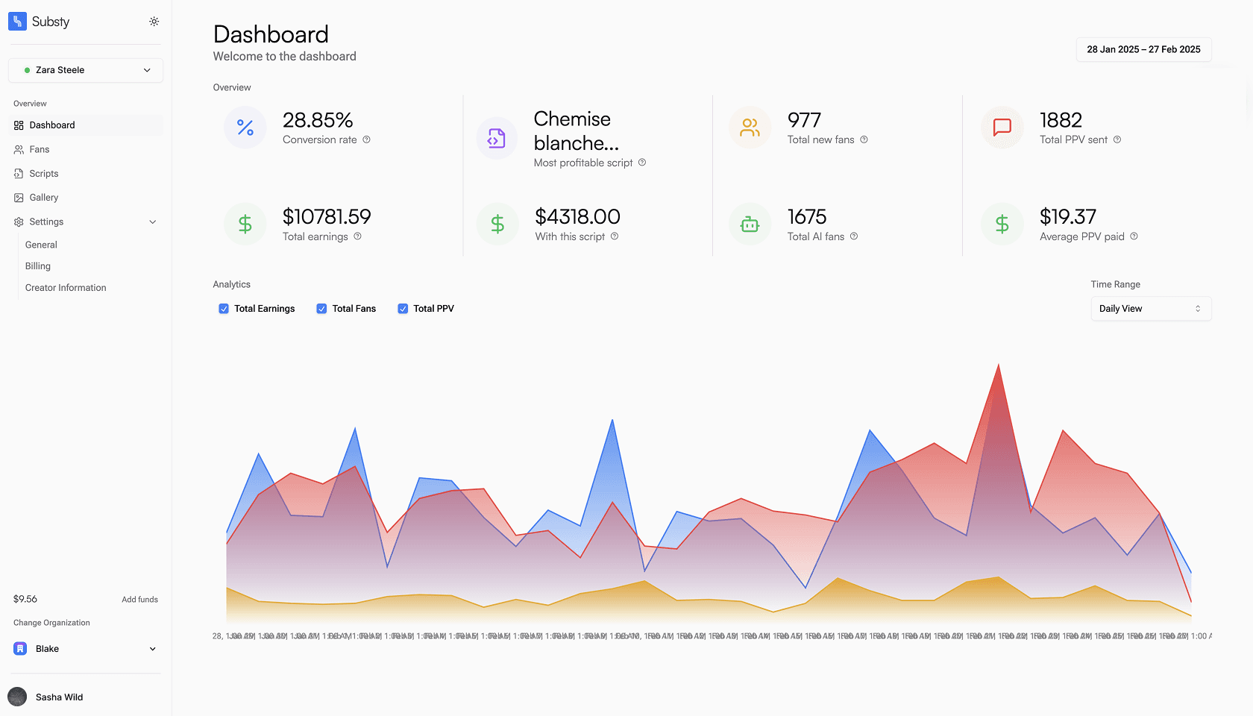Open the Zara Steele creator dropdown
Screen dimensions: 1253x716
86,70
